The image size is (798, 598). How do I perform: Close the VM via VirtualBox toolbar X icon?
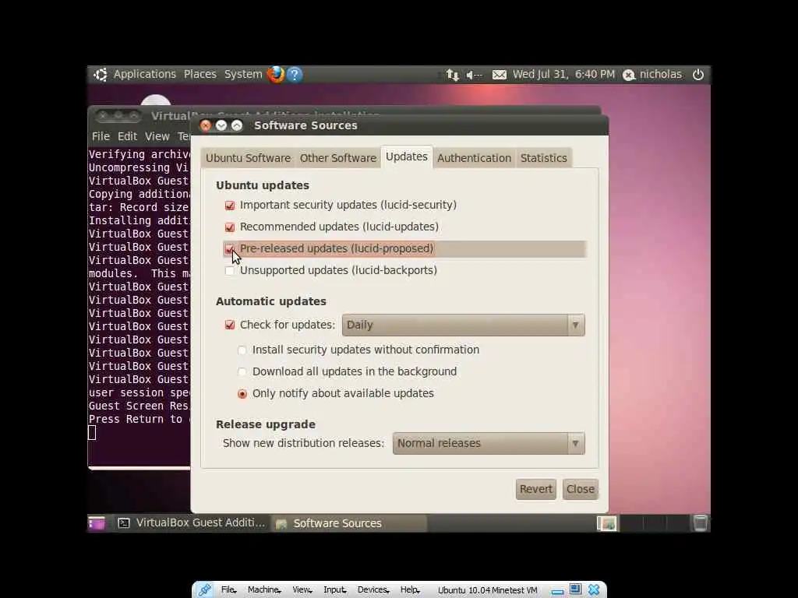point(593,590)
